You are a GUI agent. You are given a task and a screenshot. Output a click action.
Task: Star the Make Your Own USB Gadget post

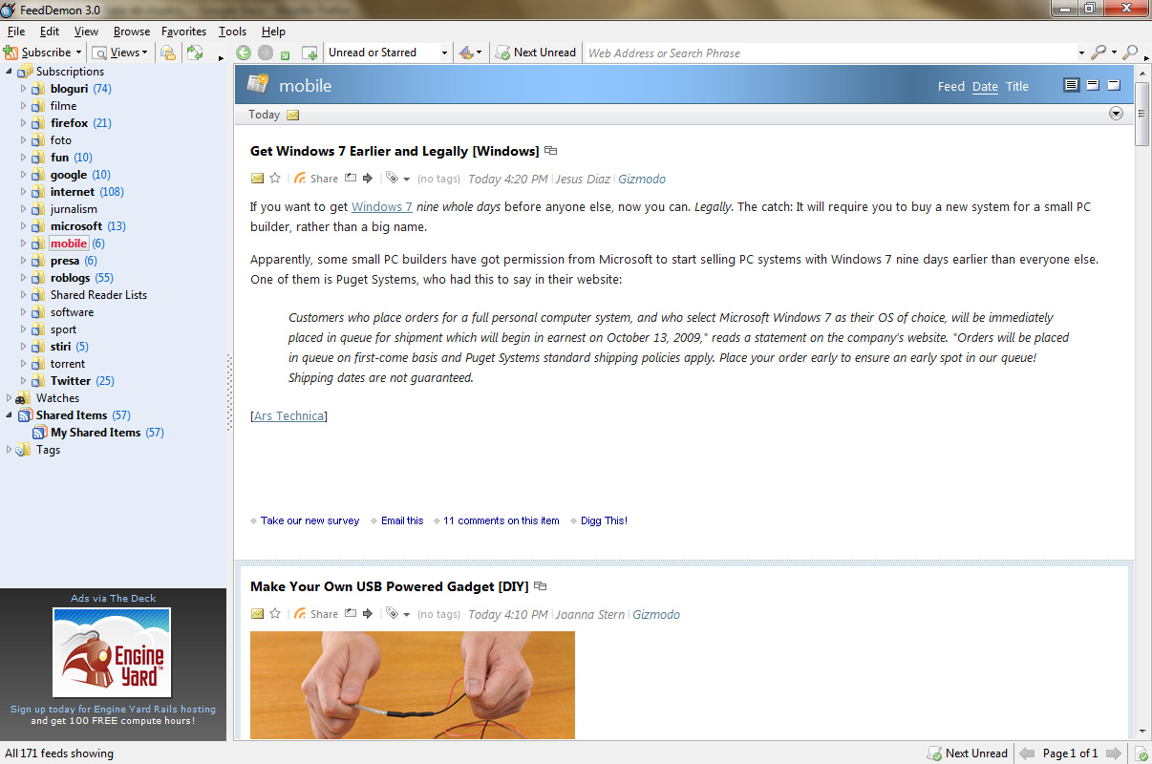275,614
